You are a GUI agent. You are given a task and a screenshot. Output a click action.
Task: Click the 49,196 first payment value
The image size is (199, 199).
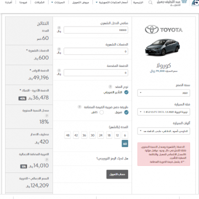pos(41,78)
